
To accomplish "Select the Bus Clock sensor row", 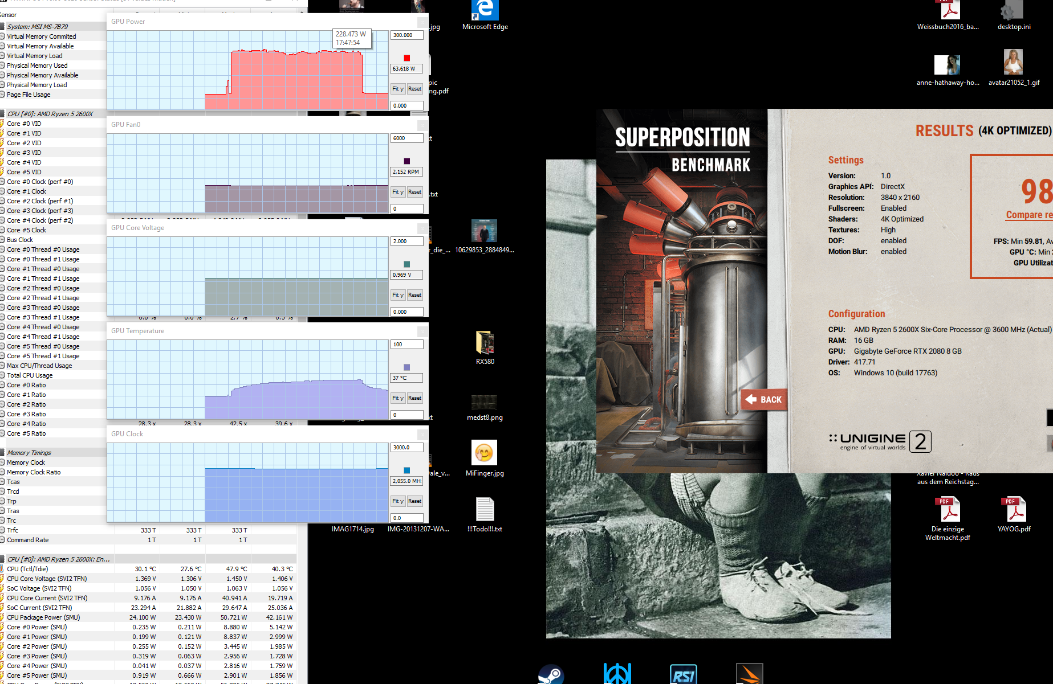I will pyautogui.click(x=53, y=240).
